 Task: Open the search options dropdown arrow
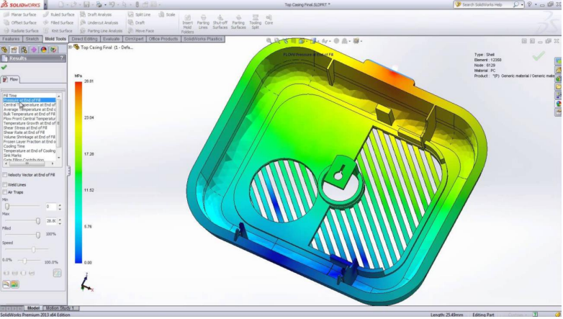tap(522, 4)
